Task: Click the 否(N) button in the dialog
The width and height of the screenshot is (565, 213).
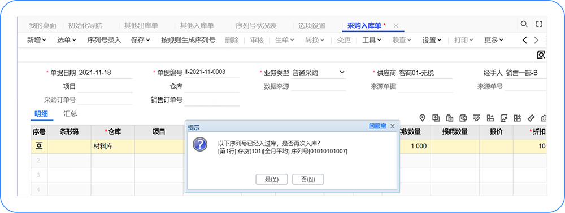Action: click(308, 179)
